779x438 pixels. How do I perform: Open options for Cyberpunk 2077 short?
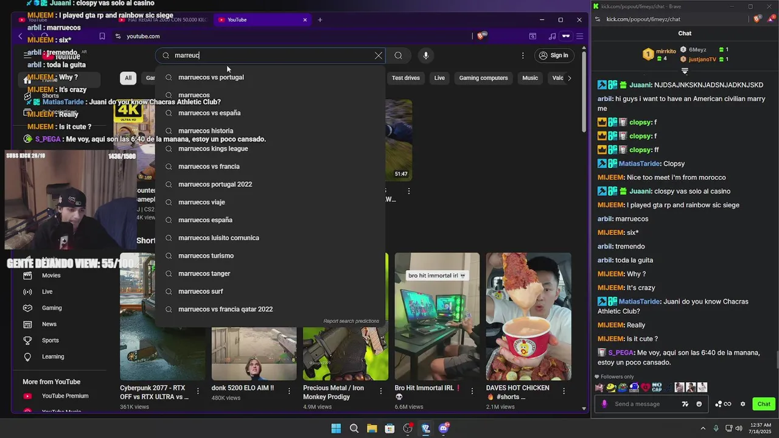(198, 391)
